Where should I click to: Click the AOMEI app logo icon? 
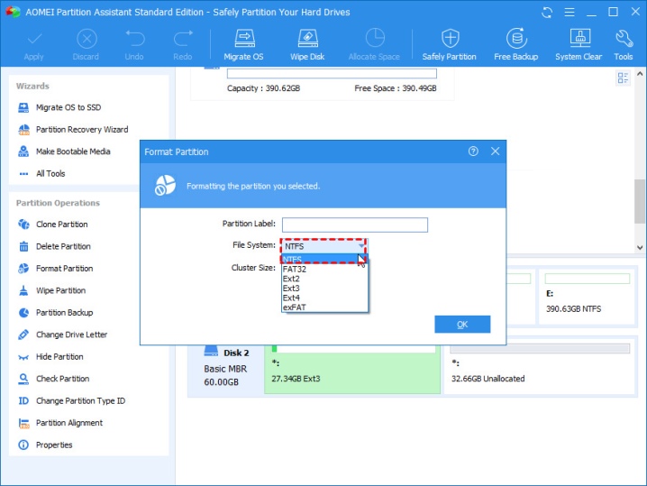[x=13, y=12]
